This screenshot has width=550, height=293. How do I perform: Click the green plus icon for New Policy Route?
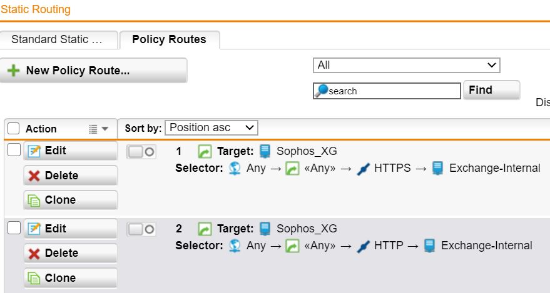coord(13,71)
